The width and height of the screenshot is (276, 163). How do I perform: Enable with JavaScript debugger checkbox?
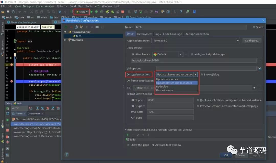[x=192, y=54]
